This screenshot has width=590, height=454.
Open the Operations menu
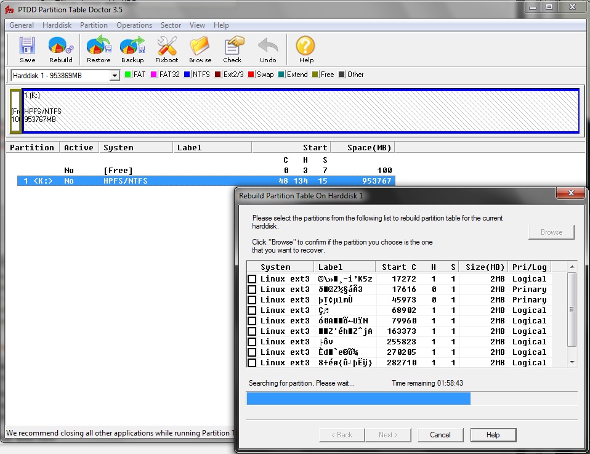[134, 25]
